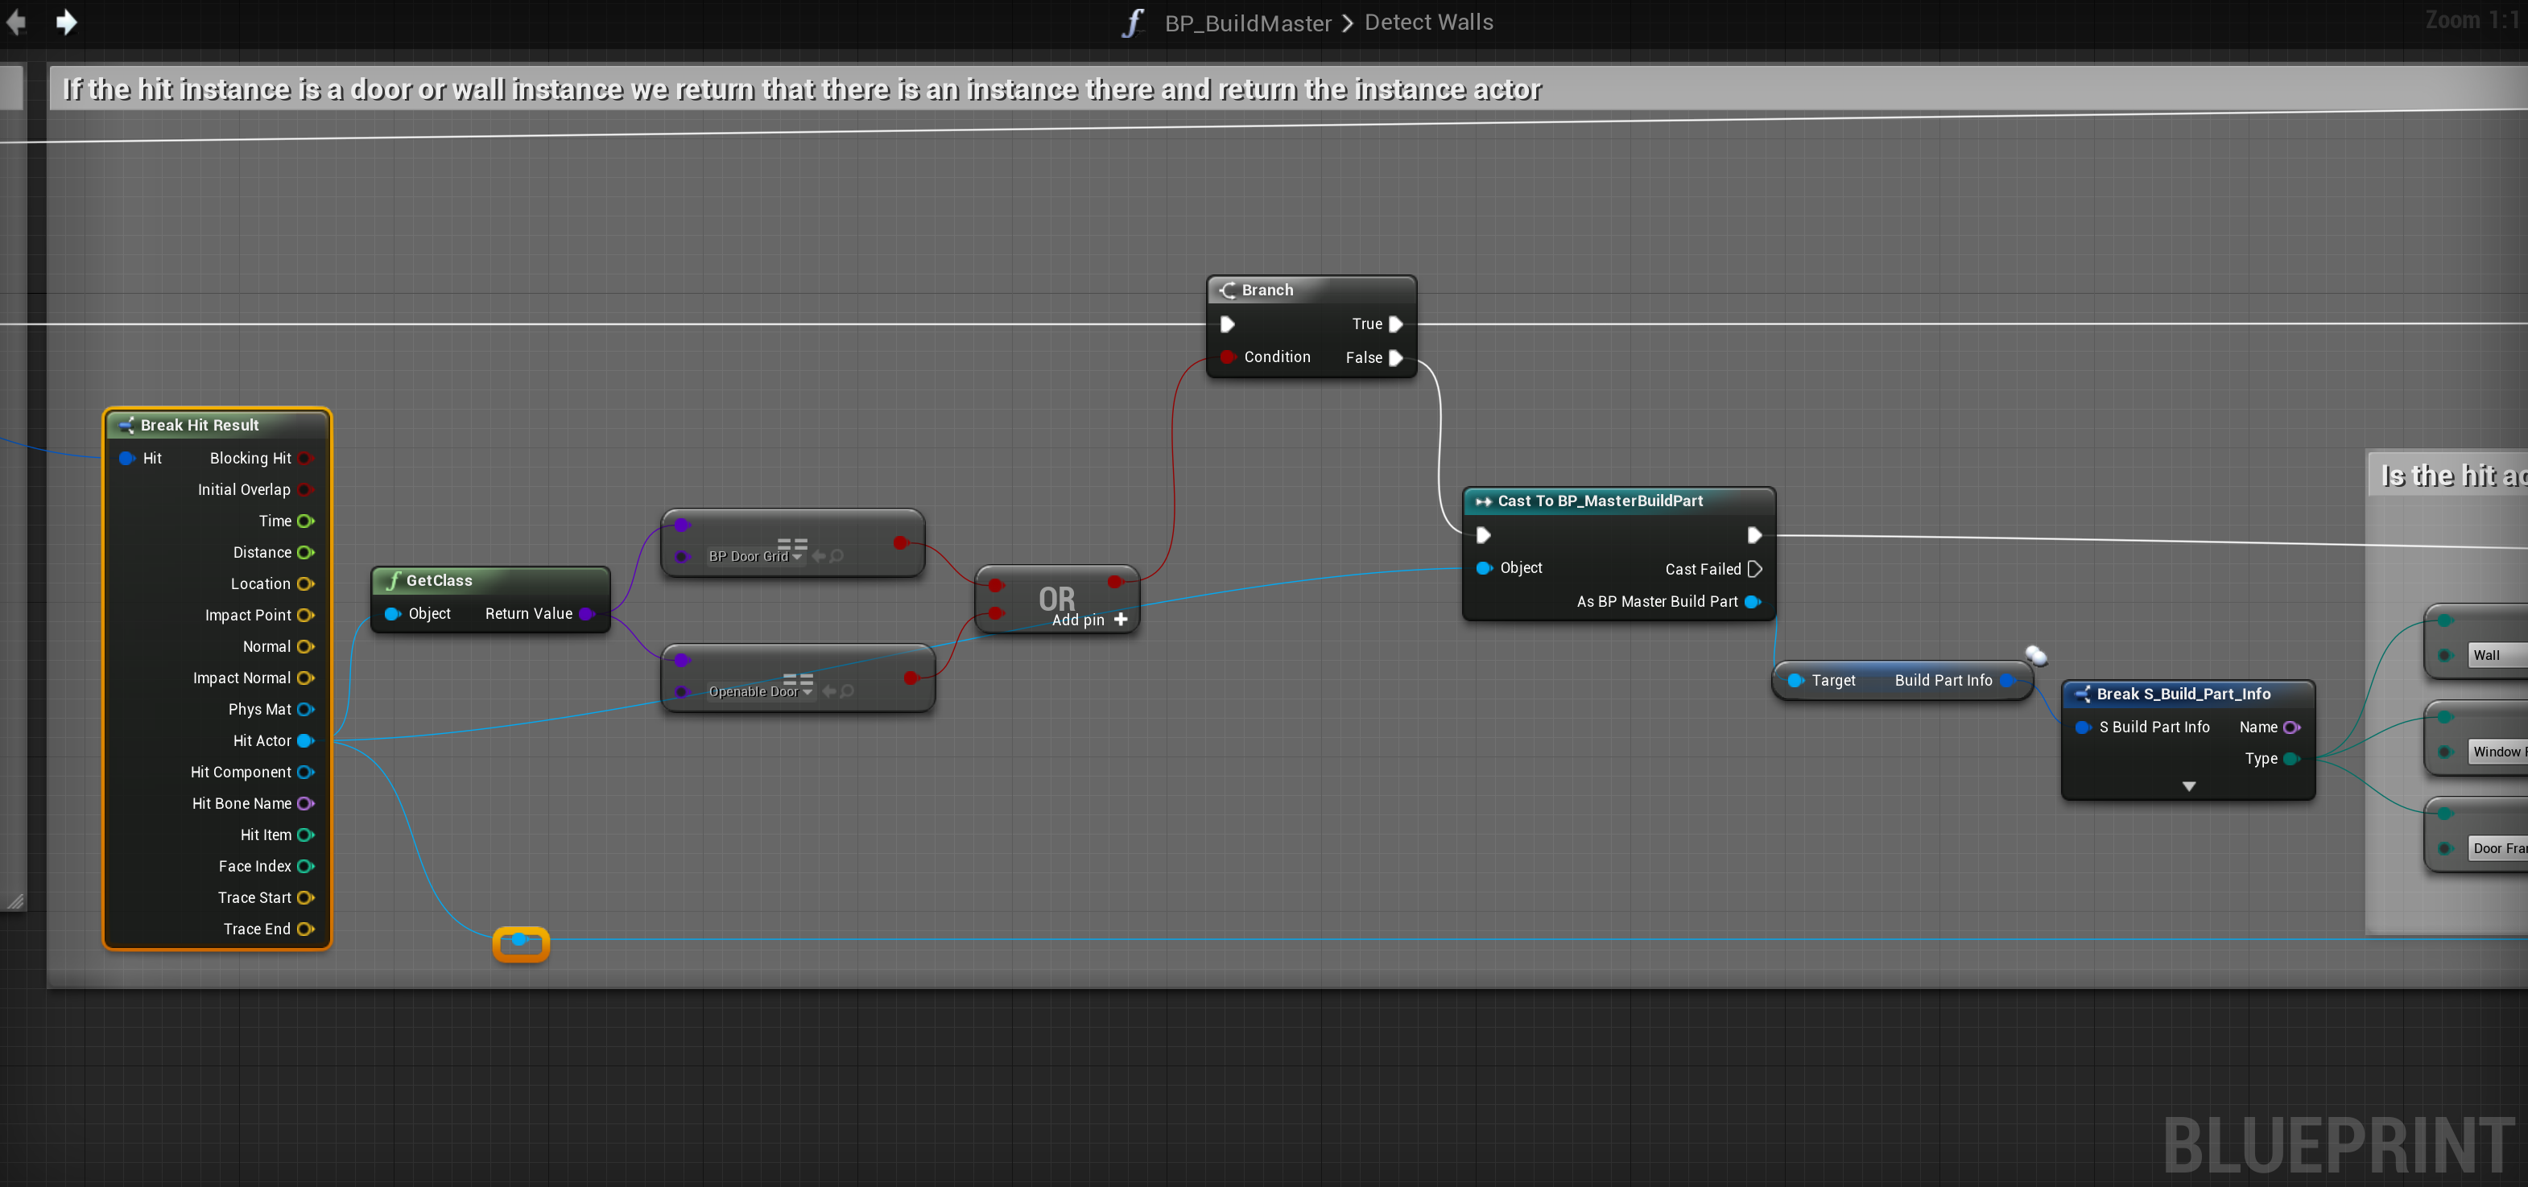Click the forward navigation arrow
Screen dimensions: 2528x1187
coord(67,22)
